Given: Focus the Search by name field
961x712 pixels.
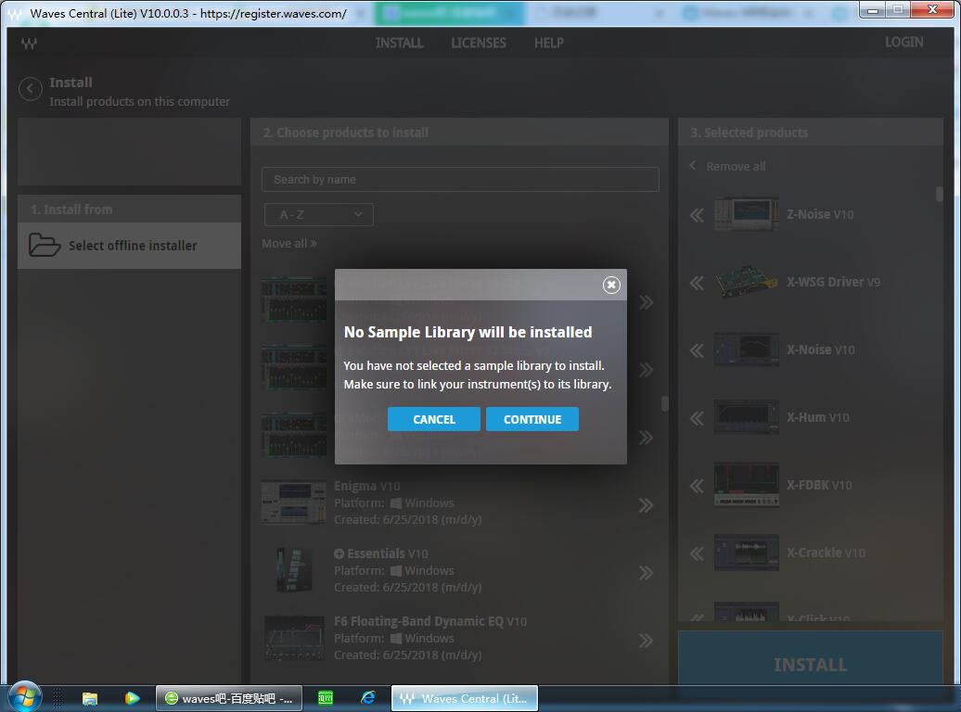Looking at the screenshot, I should (460, 180).
